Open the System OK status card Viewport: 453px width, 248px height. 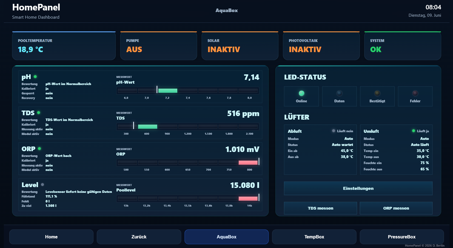(403, 46)
